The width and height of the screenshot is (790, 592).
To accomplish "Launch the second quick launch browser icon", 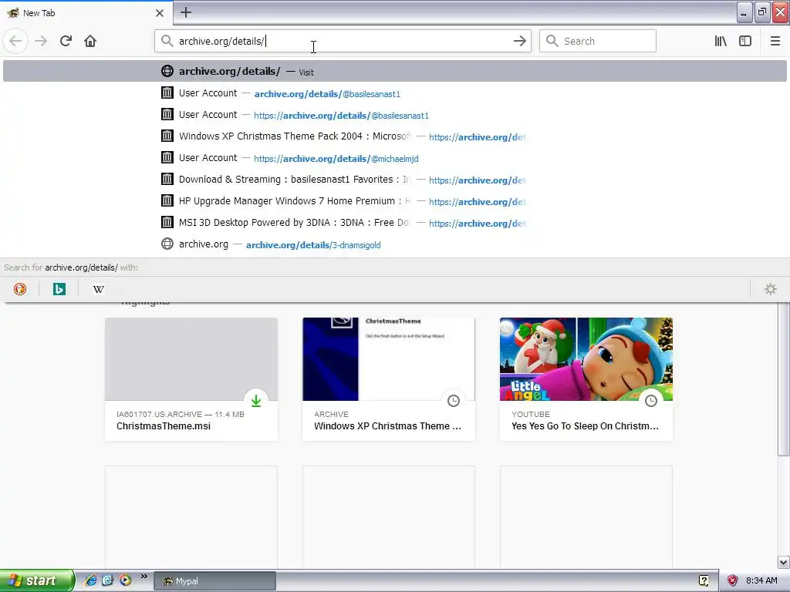I will [x=108, y=580].
